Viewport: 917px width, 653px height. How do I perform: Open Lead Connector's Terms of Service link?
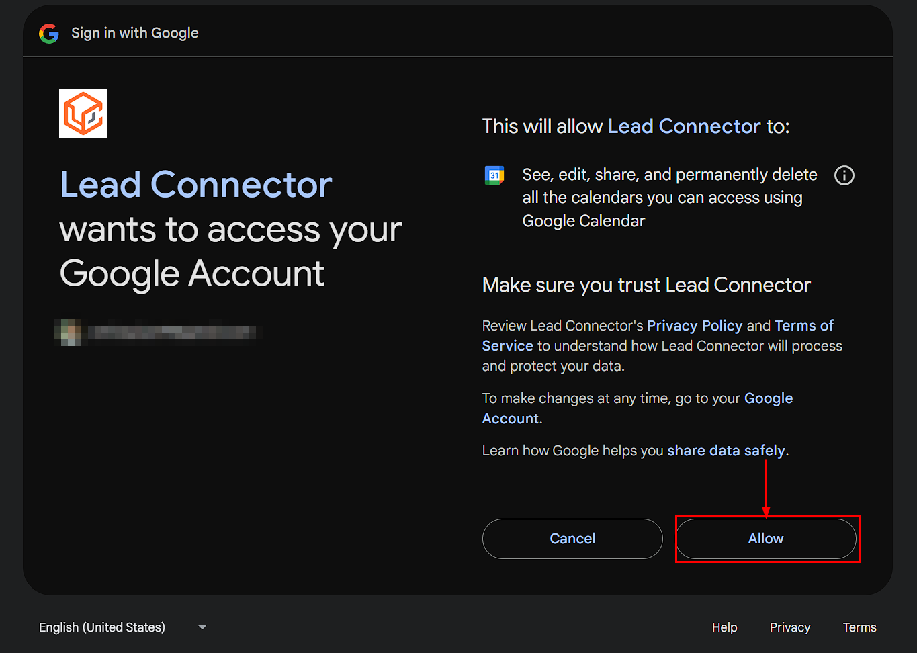803,325
